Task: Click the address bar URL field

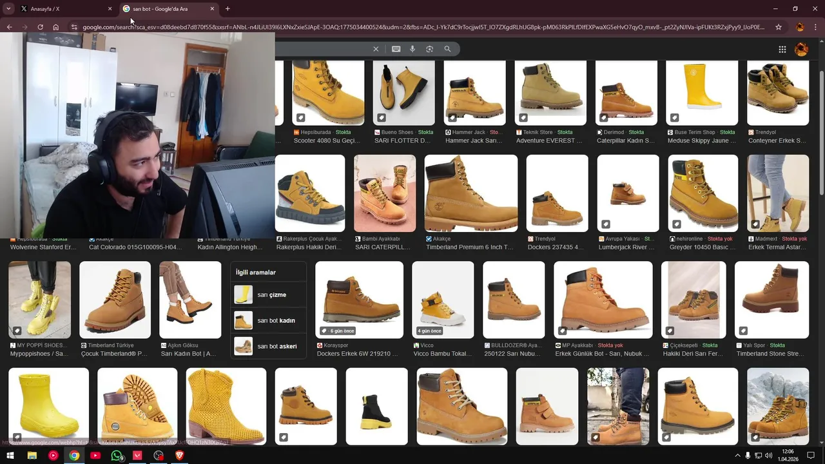Action: click(423, 27)
